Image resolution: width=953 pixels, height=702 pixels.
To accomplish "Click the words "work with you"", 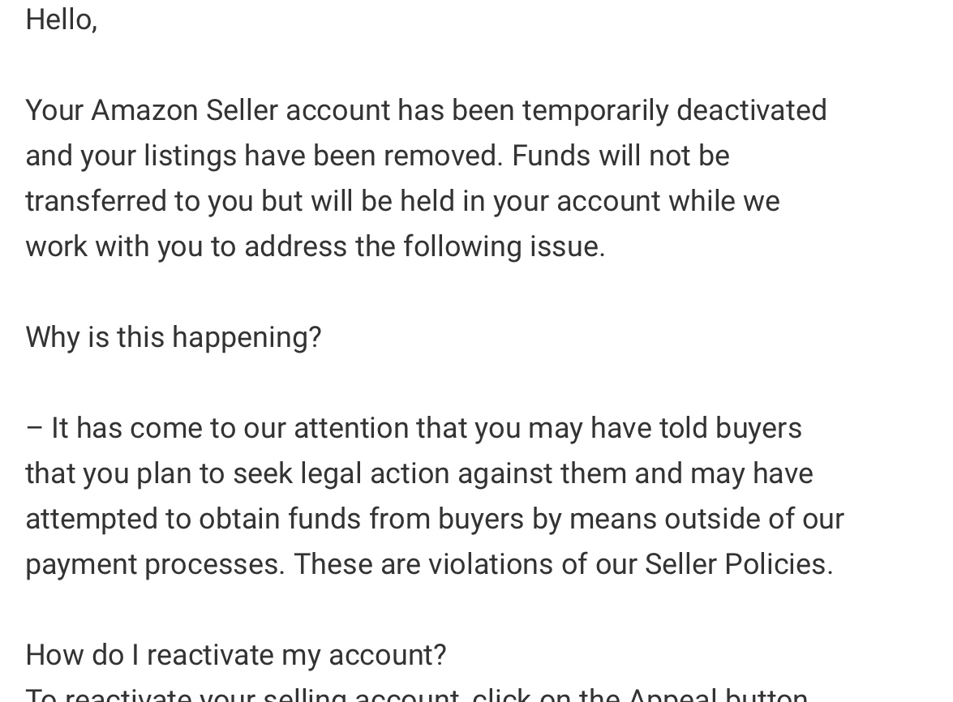I will tap(114, 246).
